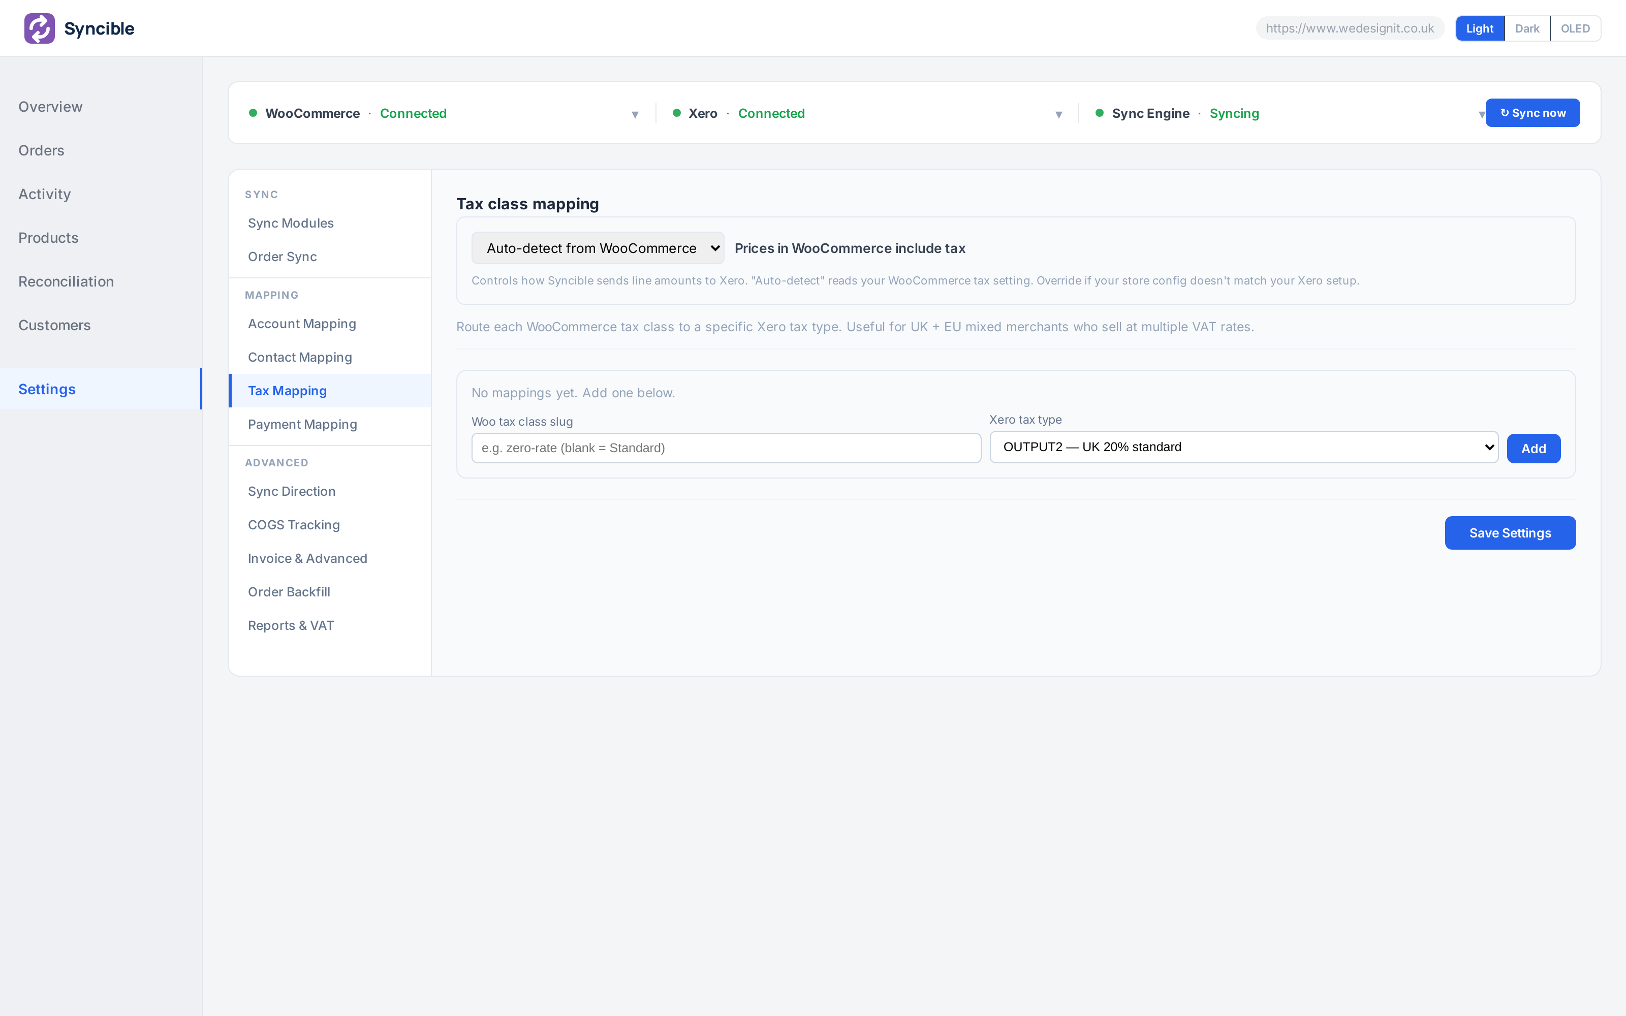The image size is (1626, 1016).
Task: Open the Invoice & Advanced section
Action: point(329,558)
